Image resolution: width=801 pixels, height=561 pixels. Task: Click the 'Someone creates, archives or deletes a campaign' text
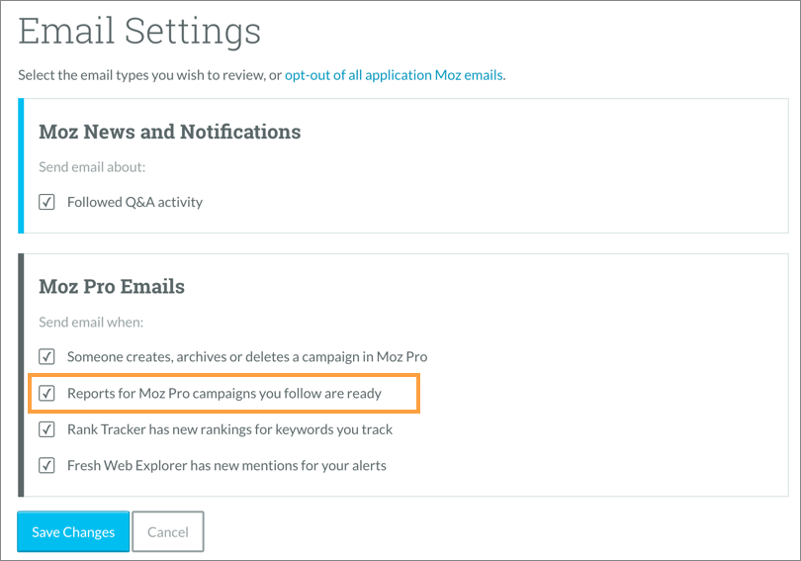click(x=247, y=356)
